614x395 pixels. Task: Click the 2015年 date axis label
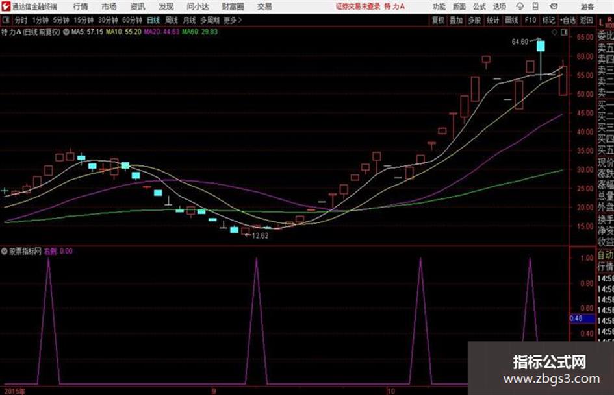pos(14,391)
